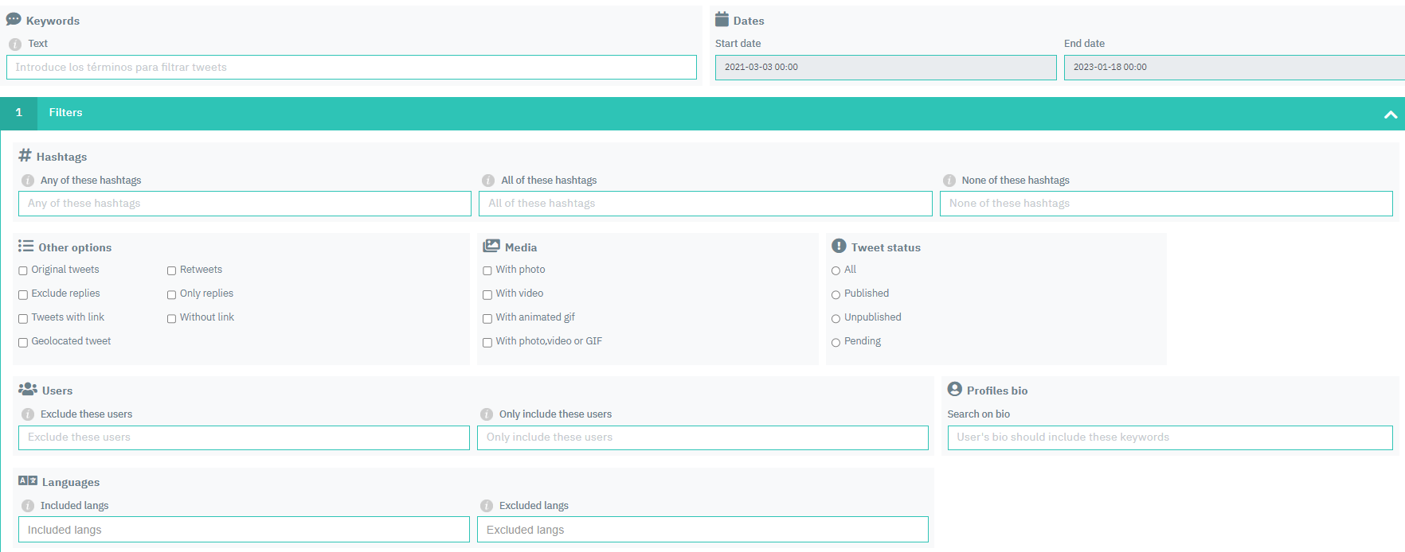Click the Start date label
This screenshot has width=1405, height=552.
[738, 44]
